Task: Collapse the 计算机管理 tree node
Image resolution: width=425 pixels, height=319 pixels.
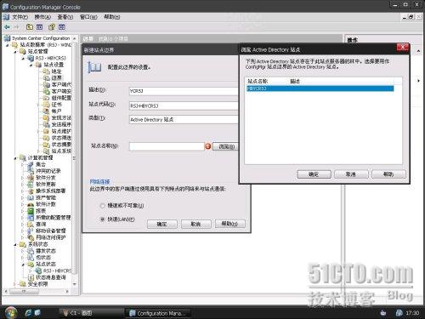Action: coord(15,158)
